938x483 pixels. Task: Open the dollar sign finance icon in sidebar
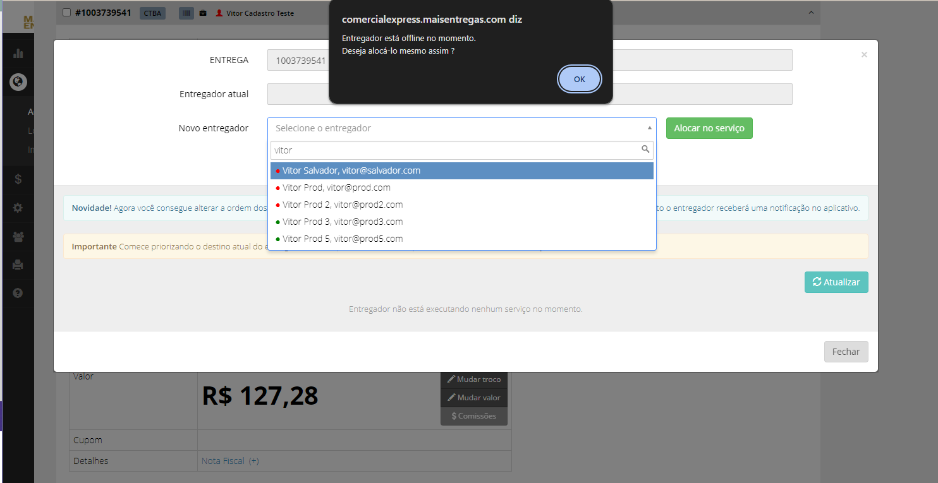tap(18, 179)
